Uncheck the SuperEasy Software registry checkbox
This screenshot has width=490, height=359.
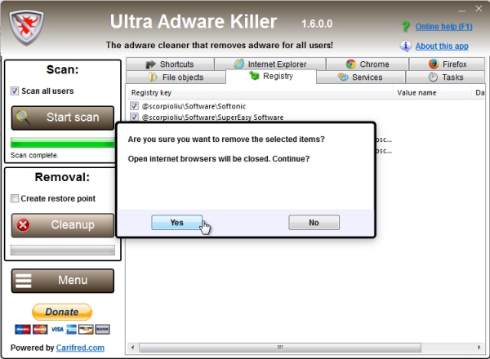[134, 117]
